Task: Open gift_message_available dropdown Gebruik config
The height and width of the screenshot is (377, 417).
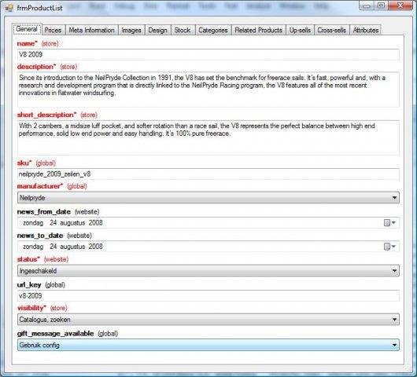Action: (x=208, y=345)
